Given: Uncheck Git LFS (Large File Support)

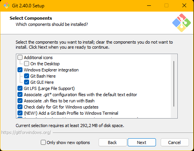Looking at the screenshot, I should [20, 88].
